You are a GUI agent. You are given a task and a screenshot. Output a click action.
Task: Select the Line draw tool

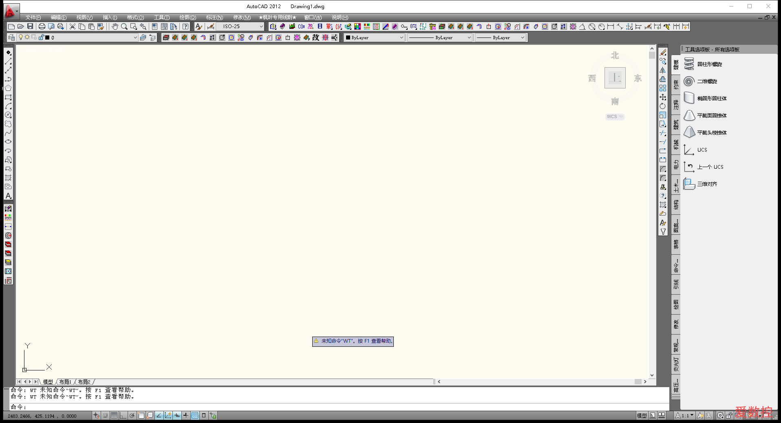8,62
